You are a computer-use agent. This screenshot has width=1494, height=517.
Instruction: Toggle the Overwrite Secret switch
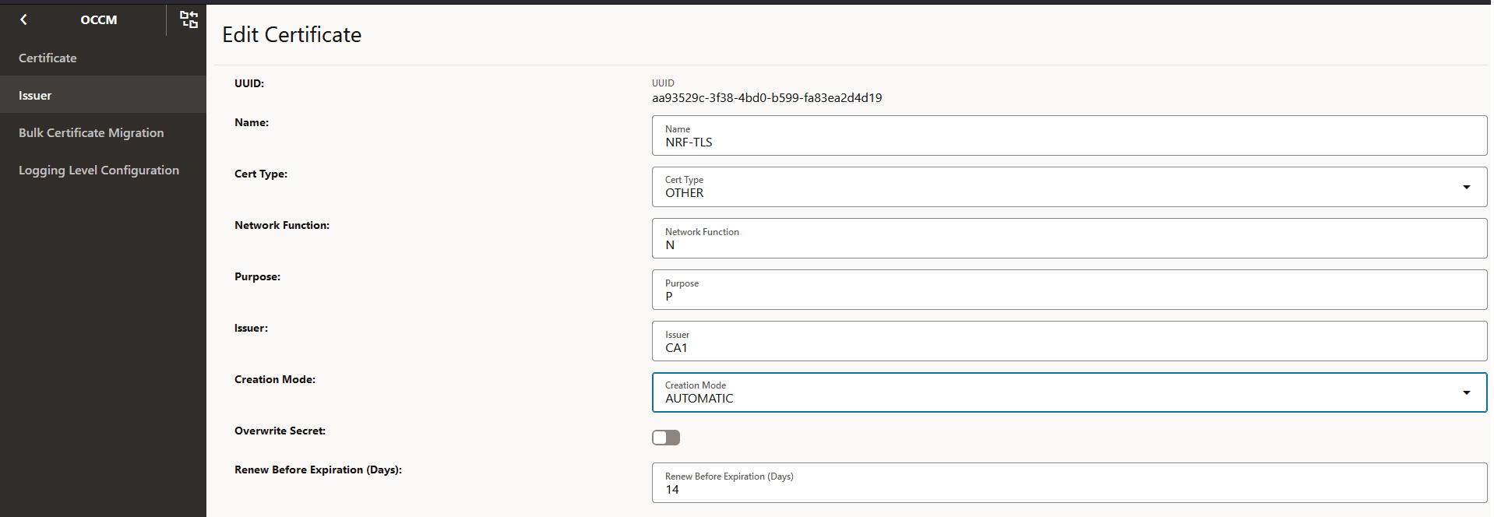coord(666,438)
